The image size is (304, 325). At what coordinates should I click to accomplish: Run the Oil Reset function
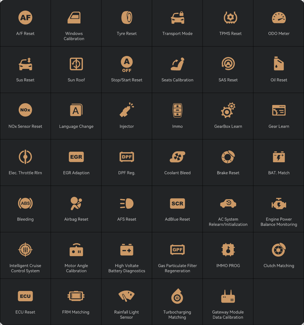(x=279, y=70)
